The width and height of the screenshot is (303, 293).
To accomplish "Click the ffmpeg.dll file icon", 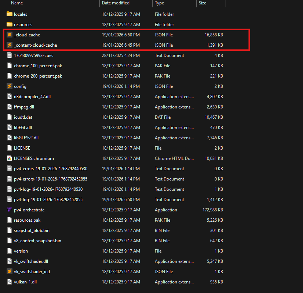I will click(x=10, y=107).
